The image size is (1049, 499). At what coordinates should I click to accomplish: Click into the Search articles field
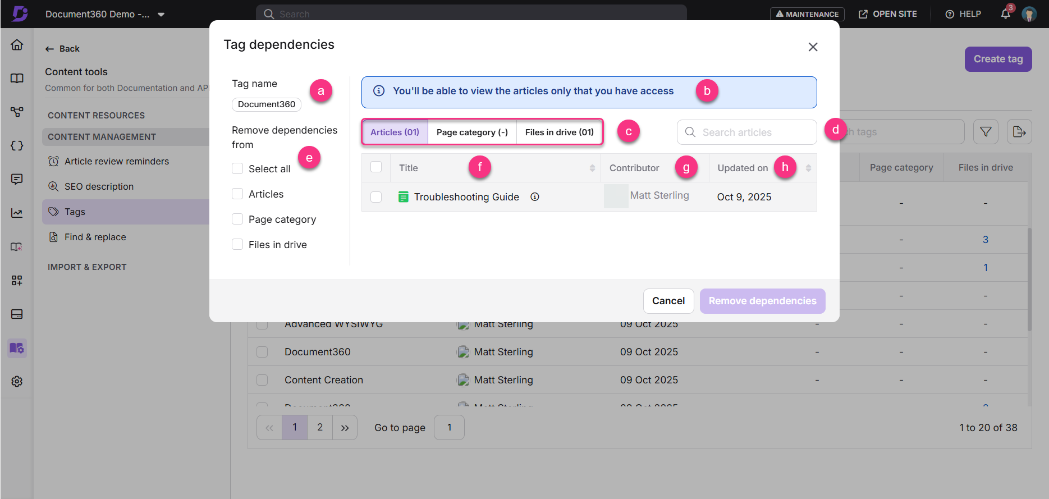click(x=746, y=132)
